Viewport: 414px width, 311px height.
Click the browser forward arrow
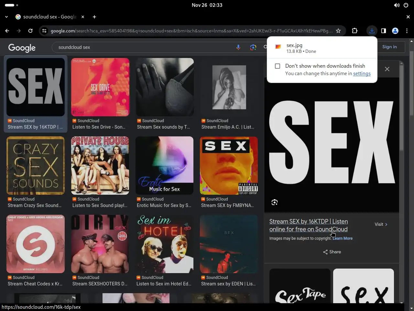pyautogui.click(x=19, y=31)
